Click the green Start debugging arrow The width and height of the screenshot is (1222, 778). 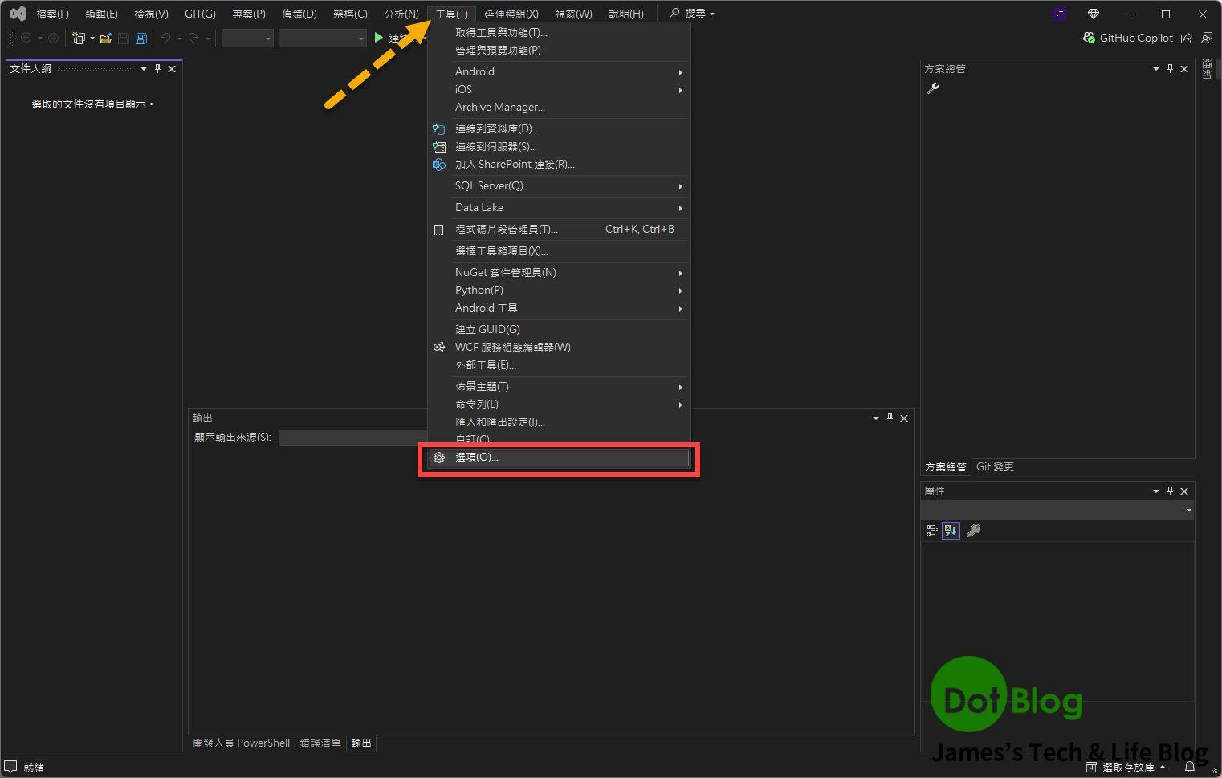(378, 38)
